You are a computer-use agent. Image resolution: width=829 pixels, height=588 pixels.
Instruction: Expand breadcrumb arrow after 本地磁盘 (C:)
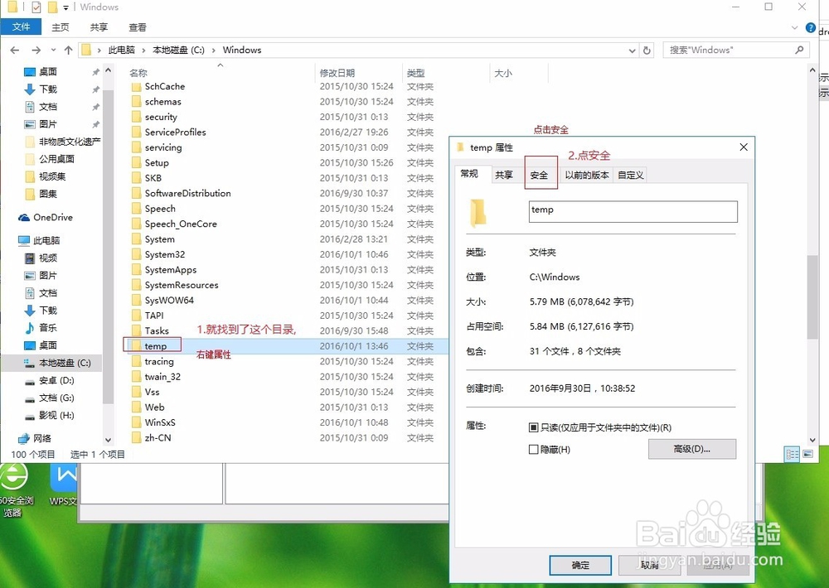214,51
